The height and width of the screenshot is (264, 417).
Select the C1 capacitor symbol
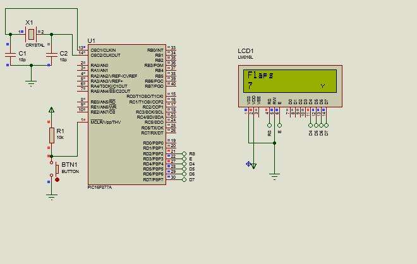click(x=10, y=55)
